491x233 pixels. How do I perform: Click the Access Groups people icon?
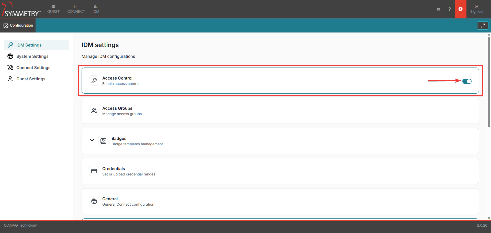pyautogui.click(x=94, y=111)
